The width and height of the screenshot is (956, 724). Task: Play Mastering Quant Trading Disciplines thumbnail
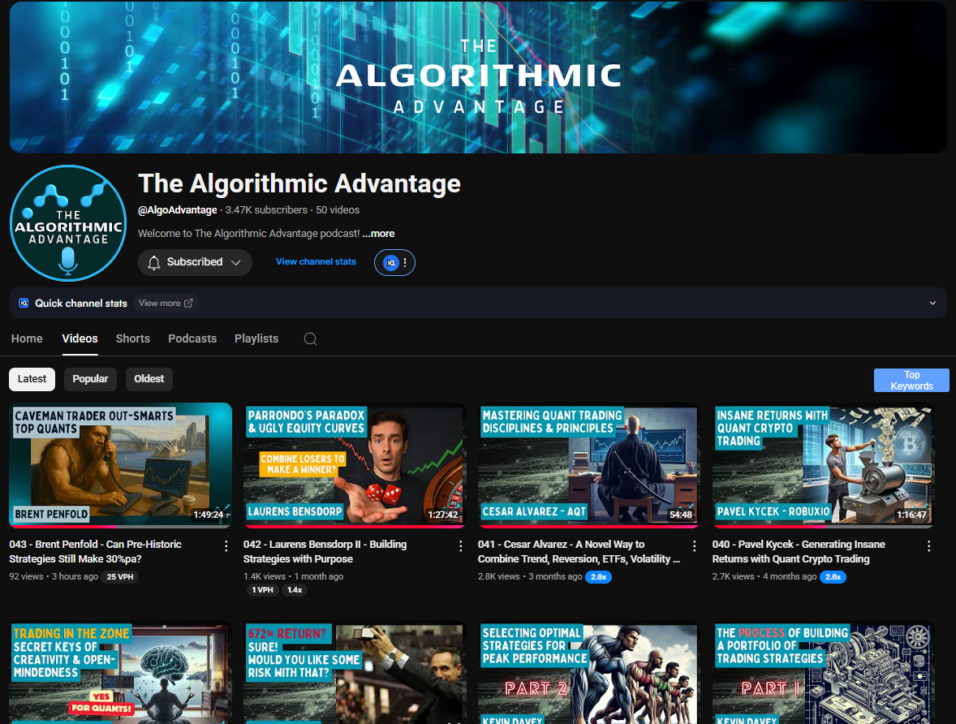(588, 465)
